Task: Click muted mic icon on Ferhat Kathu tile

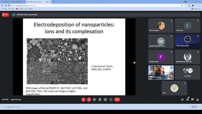Action: 171,52
